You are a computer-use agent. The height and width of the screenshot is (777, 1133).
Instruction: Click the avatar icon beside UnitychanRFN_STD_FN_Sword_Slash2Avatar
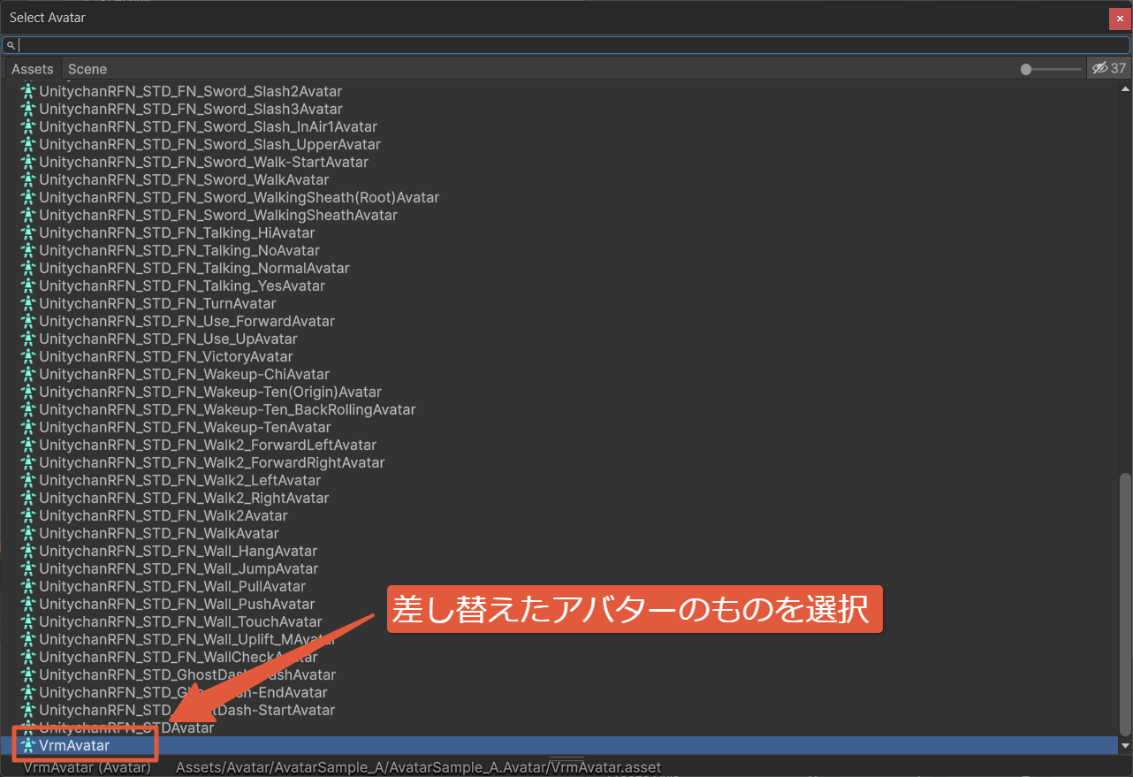tap(28, 91)
